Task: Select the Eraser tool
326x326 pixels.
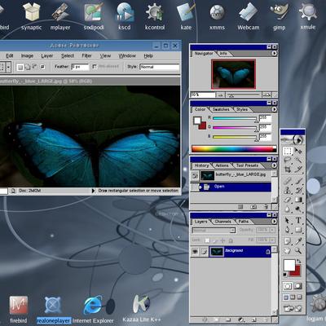Action: pyautogui.click(x=288, y=200)
